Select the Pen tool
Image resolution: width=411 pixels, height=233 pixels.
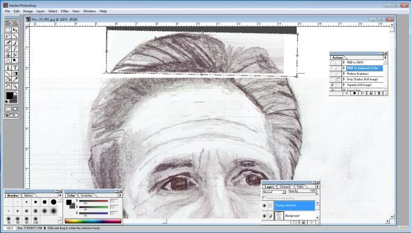8,67
